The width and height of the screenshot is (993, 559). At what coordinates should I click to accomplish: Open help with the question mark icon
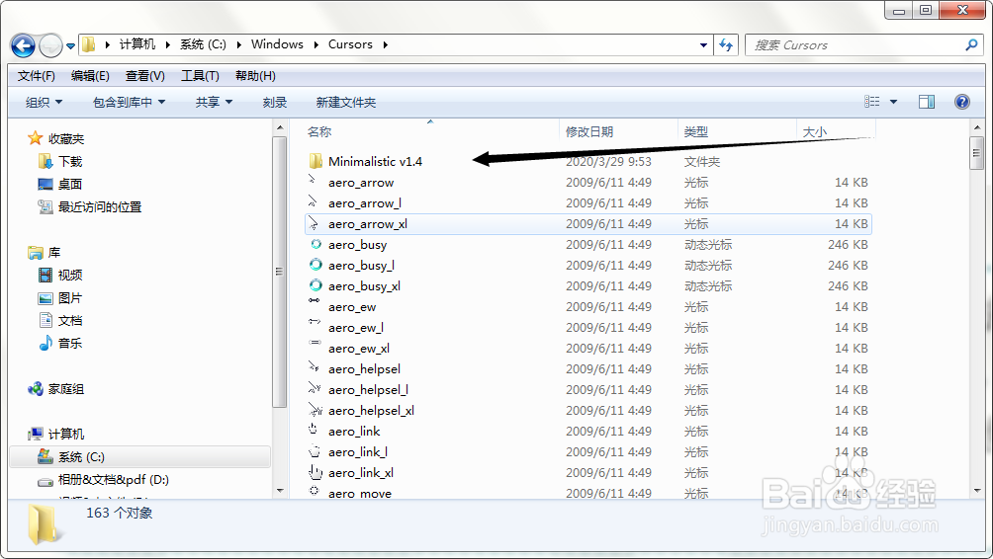tap(962, 102)
